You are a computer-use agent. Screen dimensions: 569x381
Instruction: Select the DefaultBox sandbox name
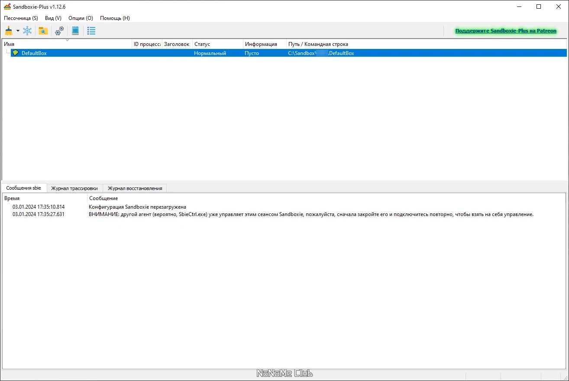(34, 53)
